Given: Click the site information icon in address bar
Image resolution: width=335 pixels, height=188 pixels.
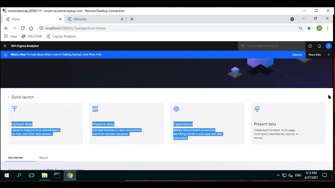Looking at the screenshot, I should pyautogui.click(x=41, y=28).
